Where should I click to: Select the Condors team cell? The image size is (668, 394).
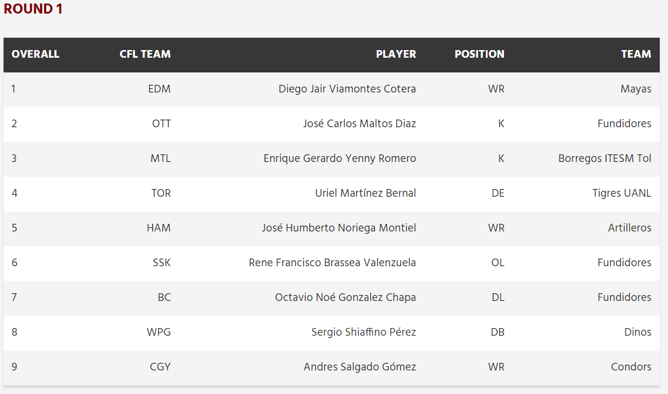[x=631, y=367]
